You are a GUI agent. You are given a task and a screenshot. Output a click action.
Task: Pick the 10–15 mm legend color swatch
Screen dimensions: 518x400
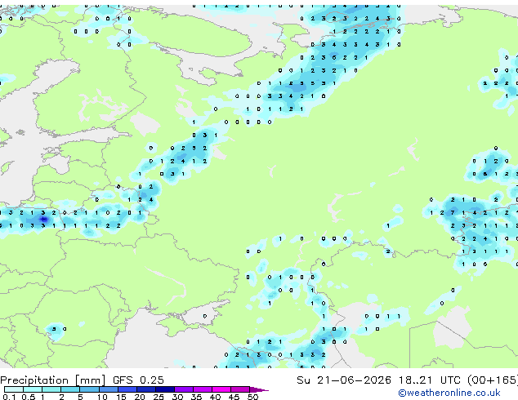(x=108, y=389)
